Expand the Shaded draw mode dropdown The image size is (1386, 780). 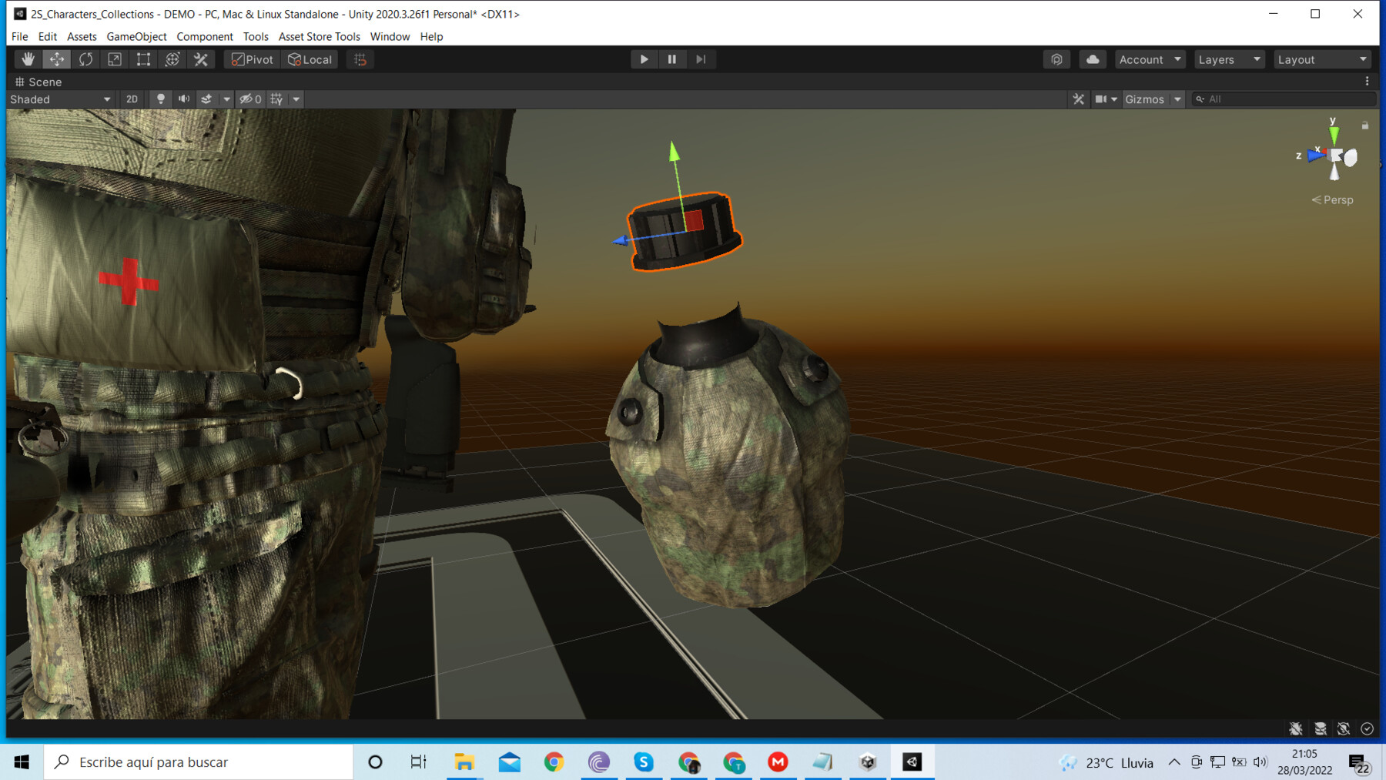pyautogui.click(x=61, y=99)
